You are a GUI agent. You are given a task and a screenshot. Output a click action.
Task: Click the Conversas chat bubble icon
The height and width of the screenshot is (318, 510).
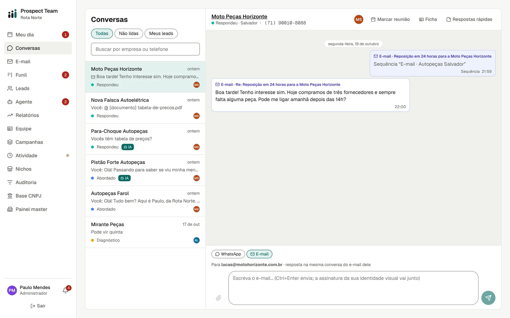tap(10, 48)
